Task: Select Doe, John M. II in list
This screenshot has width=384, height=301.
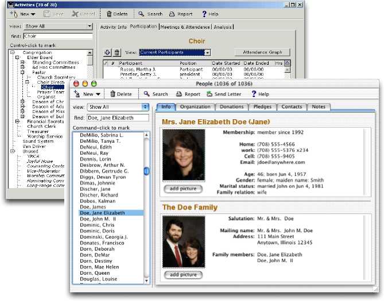Action: (96, 220)
